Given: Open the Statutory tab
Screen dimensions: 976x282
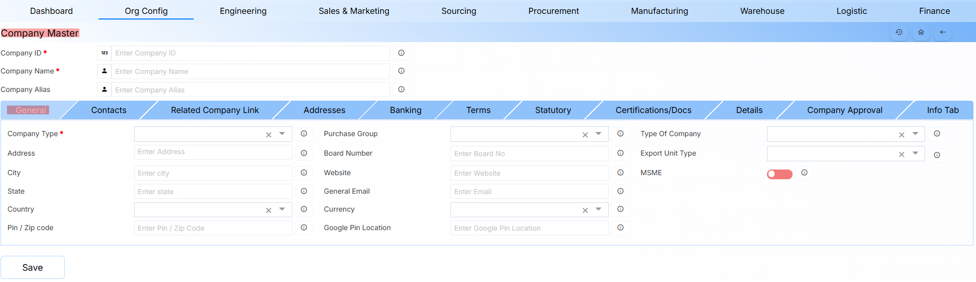Looking at the screenshot, I should (x=553, y=110).
